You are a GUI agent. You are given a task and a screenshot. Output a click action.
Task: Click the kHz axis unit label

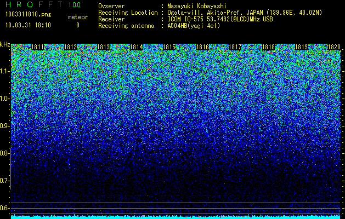5,44
